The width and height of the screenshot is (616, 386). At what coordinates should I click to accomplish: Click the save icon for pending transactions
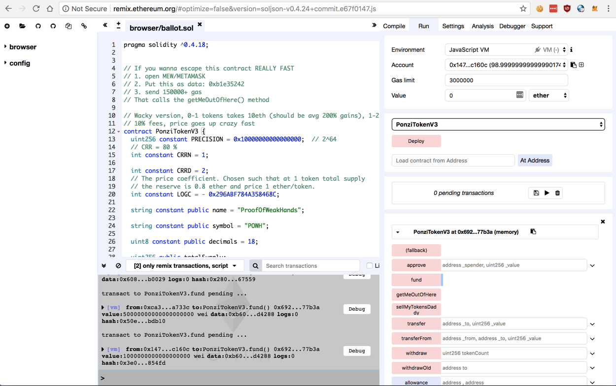pyautogui.click(x=536, y=193)
